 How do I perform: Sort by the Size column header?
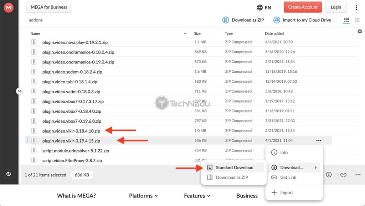click(x=197, y=34)
